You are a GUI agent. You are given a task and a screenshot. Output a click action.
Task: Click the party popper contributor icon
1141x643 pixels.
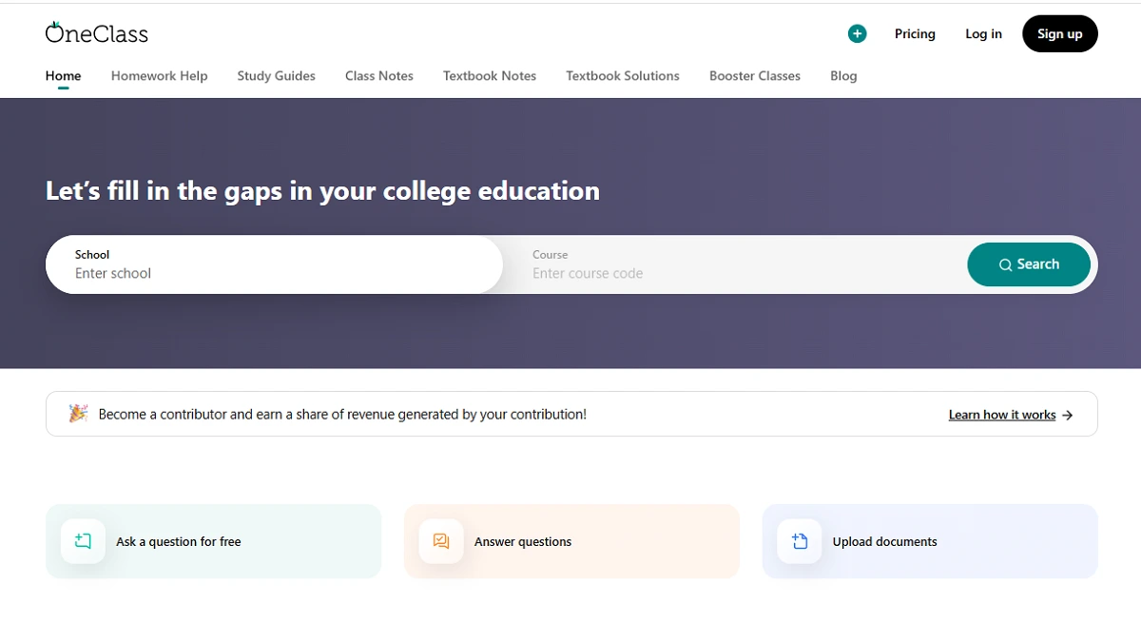78,414
